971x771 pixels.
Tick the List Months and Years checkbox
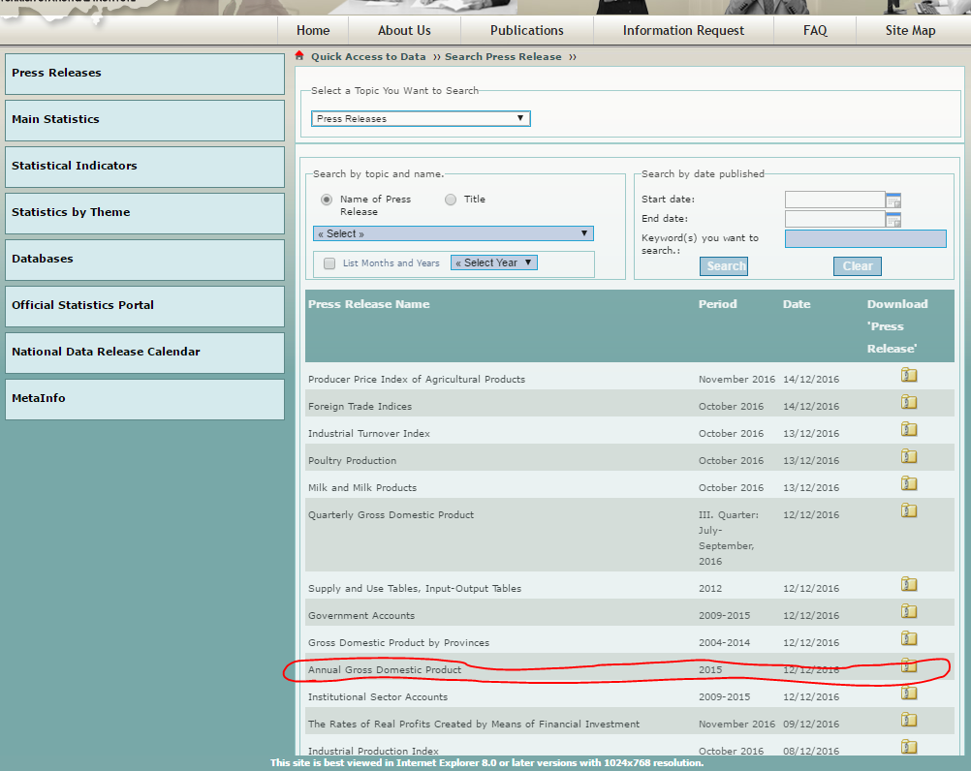coord(329,263)
